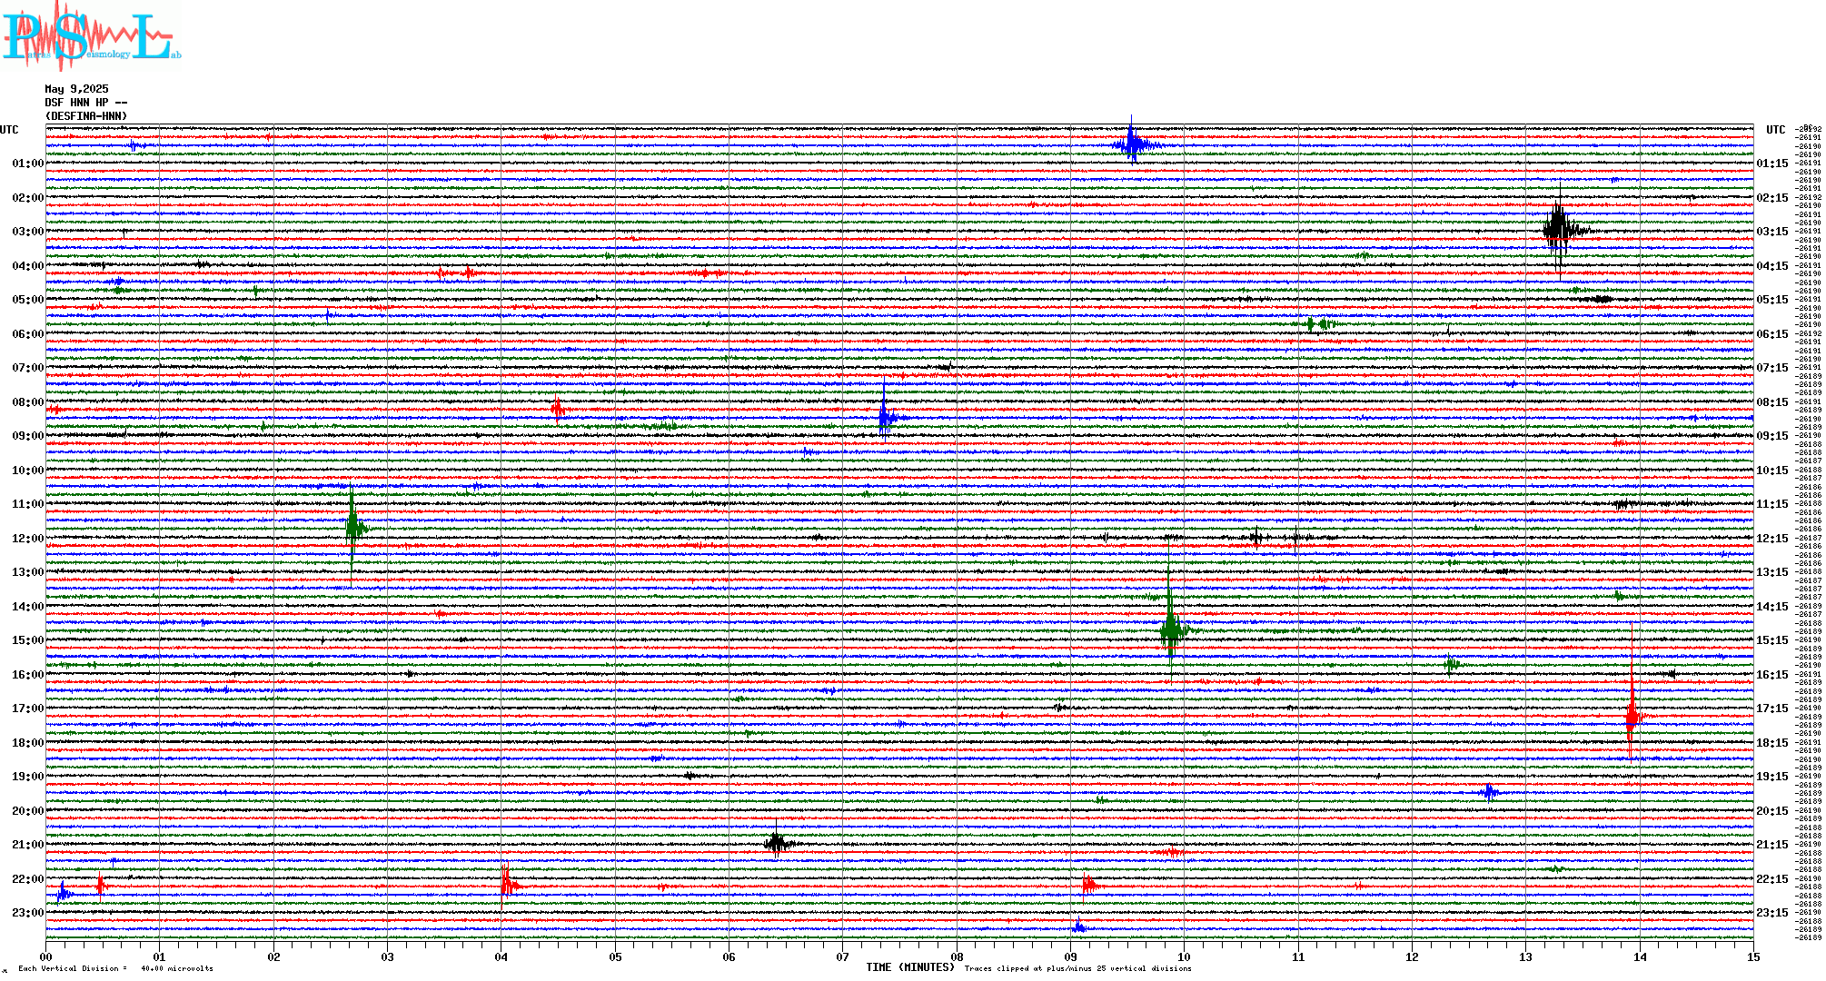The height and width of the screenshot is (981, 1826).
Task: Click the 17:15 label on right side
Action: point(1771,708)
